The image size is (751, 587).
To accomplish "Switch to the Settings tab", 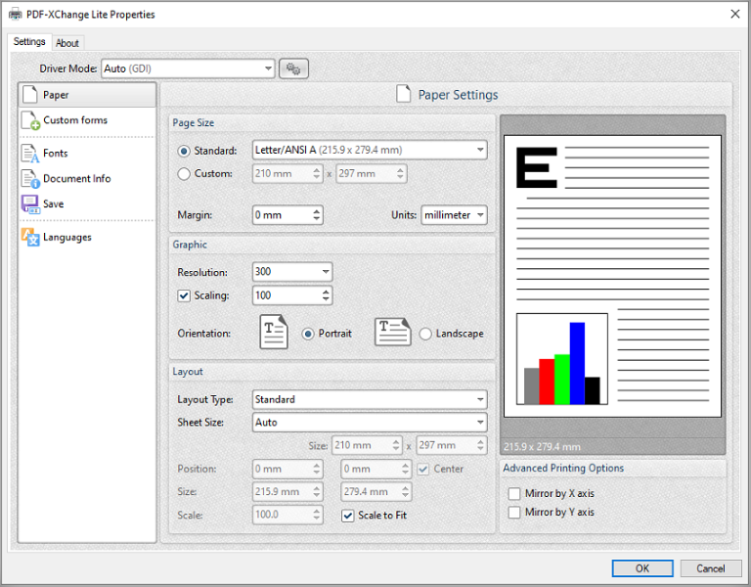I will click(x=29, y=42).
